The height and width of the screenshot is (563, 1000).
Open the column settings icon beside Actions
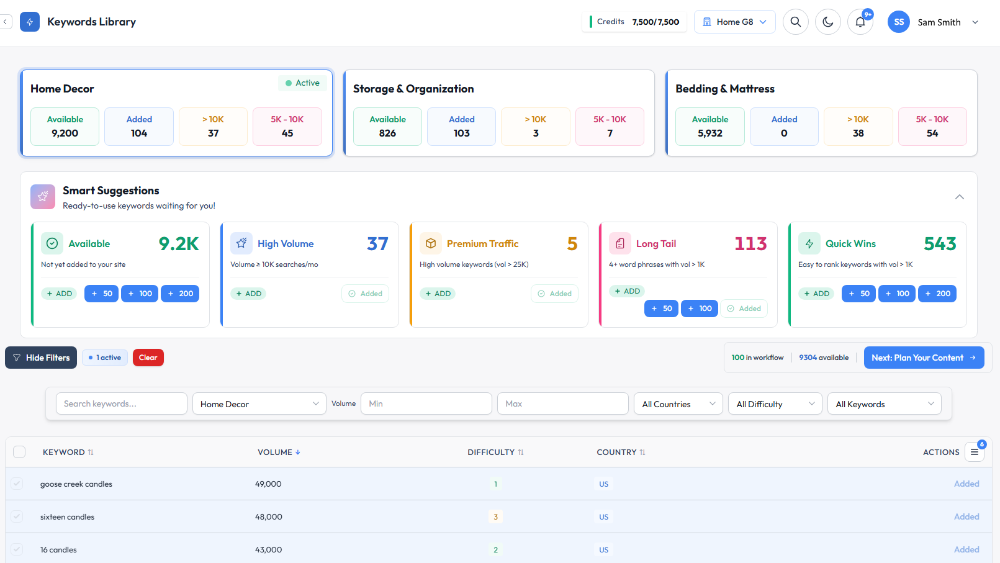975,452
